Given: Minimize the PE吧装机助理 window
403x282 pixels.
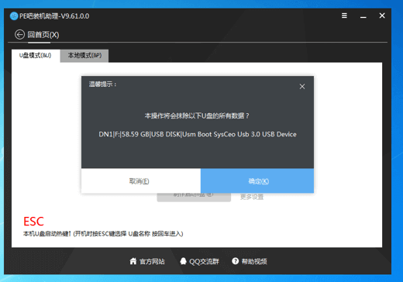Looking at the screenshot, I should coord(363,16).
